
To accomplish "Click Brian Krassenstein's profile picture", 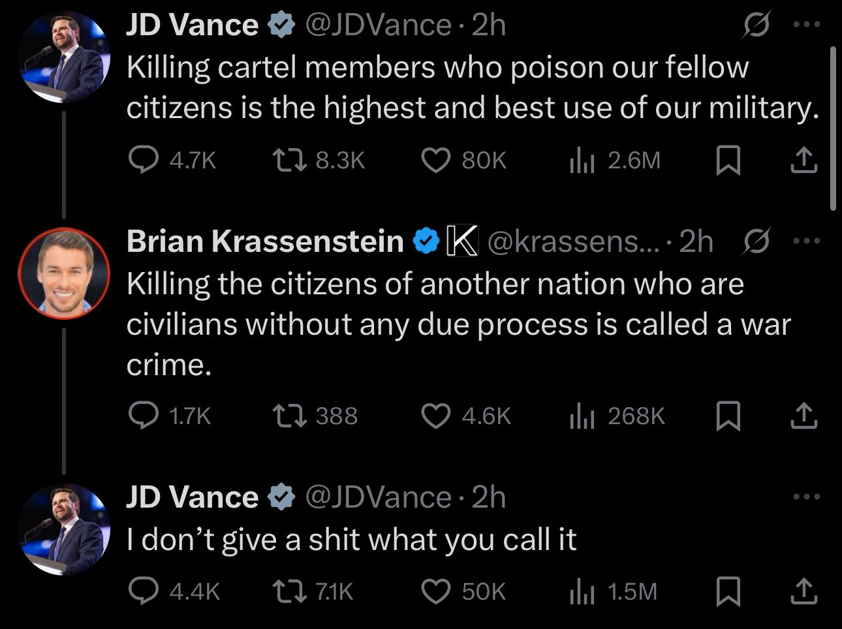I will click(x=64, y=273).
